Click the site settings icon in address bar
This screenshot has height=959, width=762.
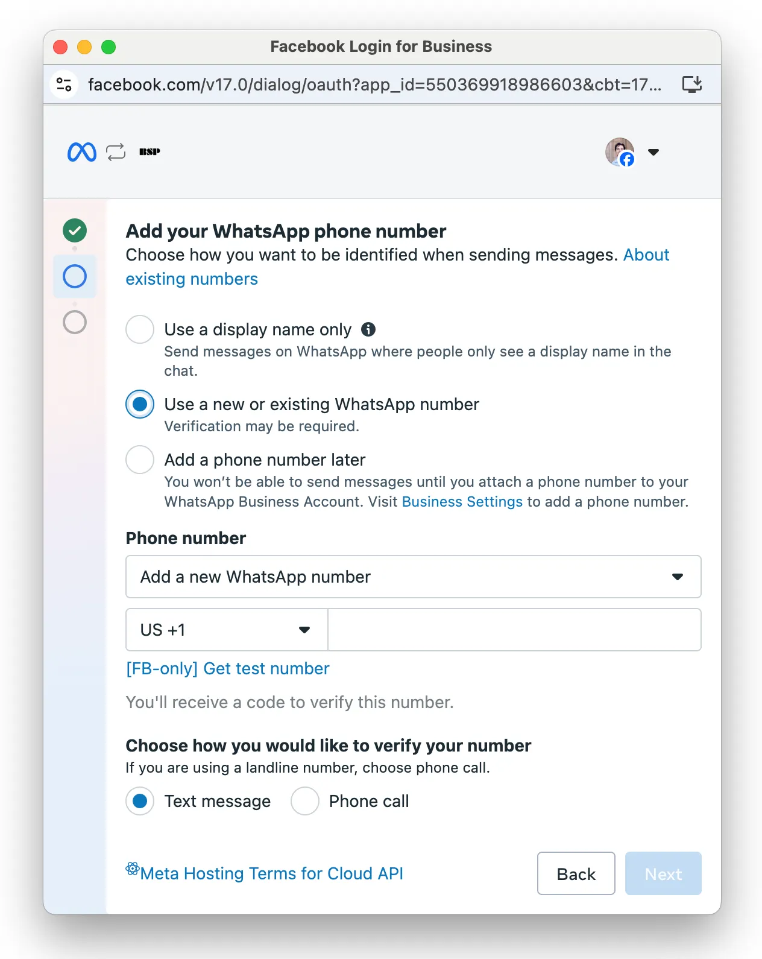point(64,84)
